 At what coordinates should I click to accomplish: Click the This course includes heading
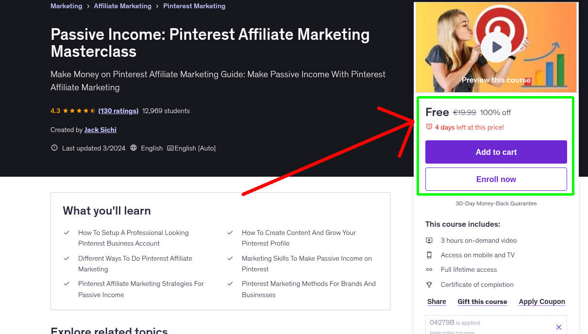point(463,224)
